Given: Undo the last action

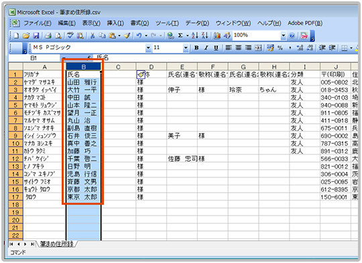Looking at the screenshot, I should 139,35.
